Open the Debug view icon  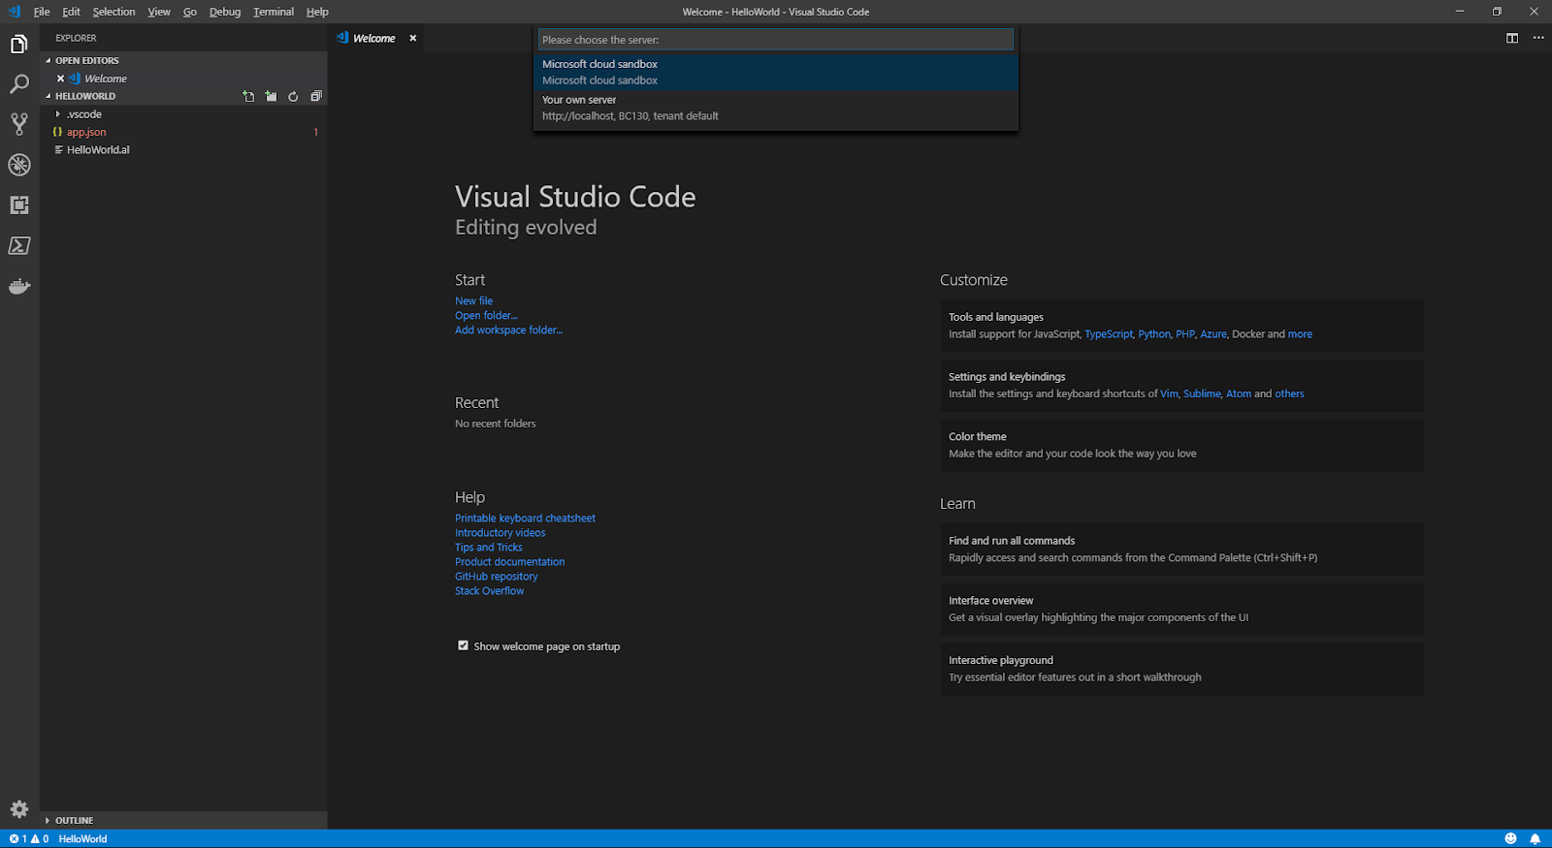pyautogui.click(x=19, y=165)
